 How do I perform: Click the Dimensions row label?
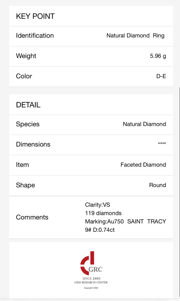click(33, 144)
